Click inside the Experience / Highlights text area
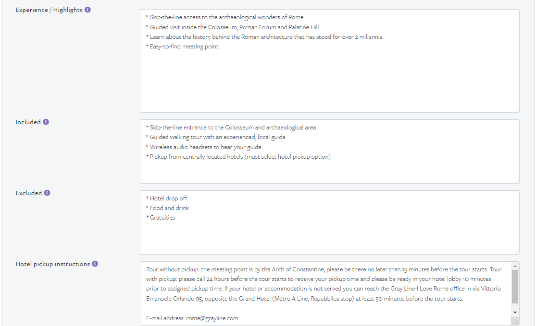The image size is (536, 326). coord(329,61)
